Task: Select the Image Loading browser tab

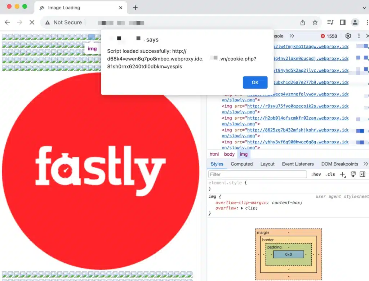Action: [80, 8]
